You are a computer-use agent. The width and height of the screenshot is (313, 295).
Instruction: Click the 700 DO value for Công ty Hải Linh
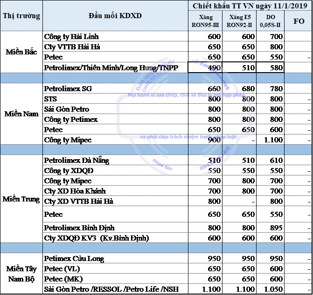tap(270, 36)
